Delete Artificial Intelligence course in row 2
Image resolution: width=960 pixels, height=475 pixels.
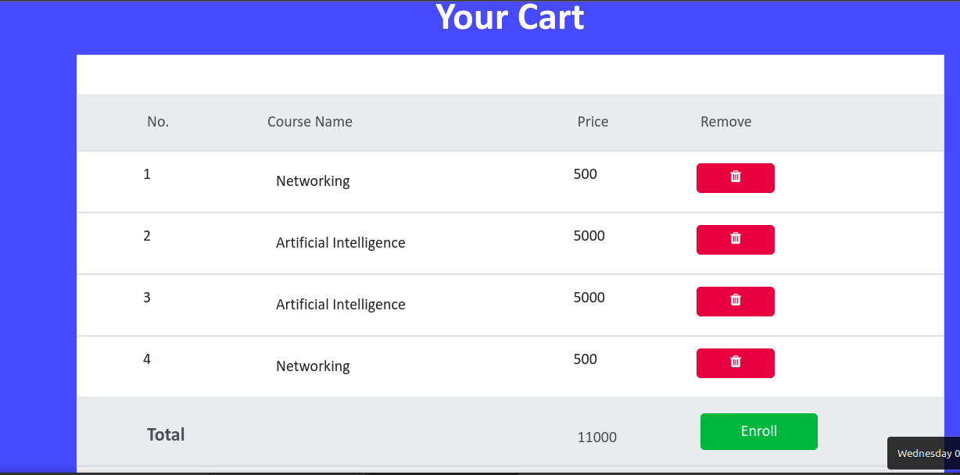click(735, 239)
